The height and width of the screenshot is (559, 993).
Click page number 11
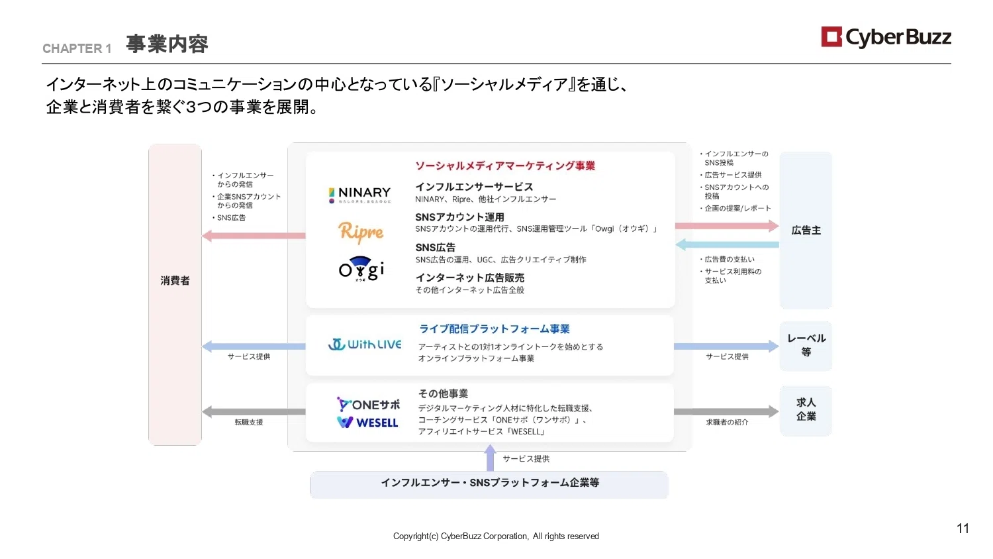coord(963,529)
